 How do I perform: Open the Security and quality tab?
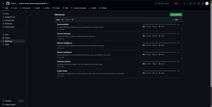pos(78,8)
